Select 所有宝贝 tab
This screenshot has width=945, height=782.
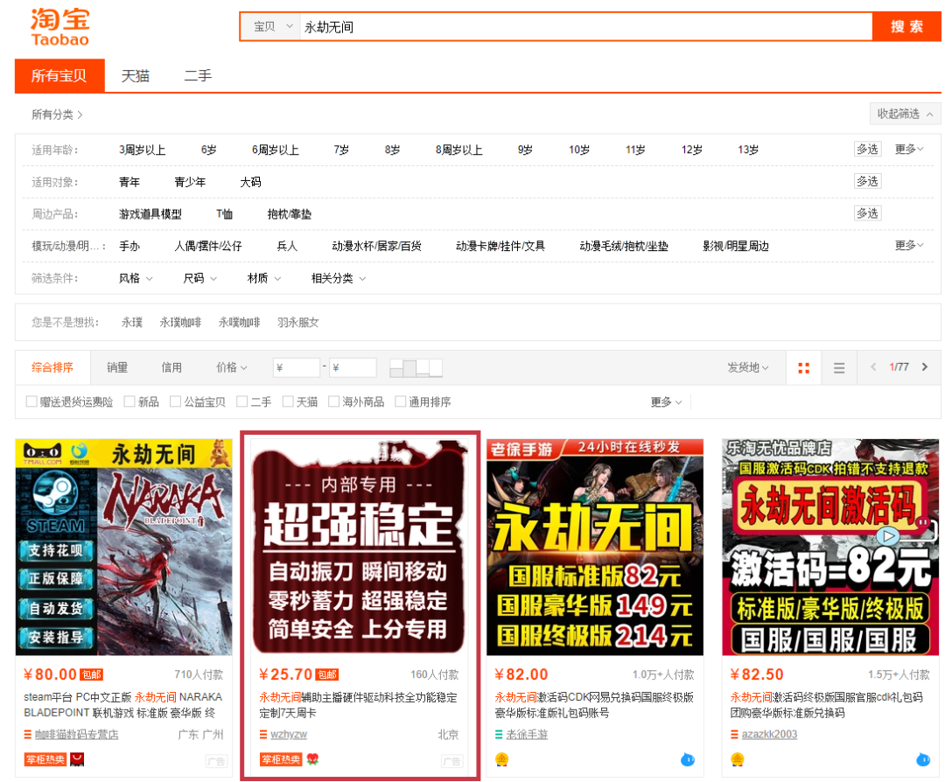[59, 76]
